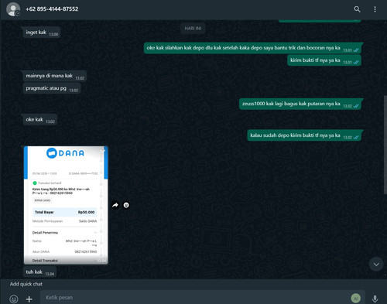Click the chat scrollbar thumb

pos(385,145)
